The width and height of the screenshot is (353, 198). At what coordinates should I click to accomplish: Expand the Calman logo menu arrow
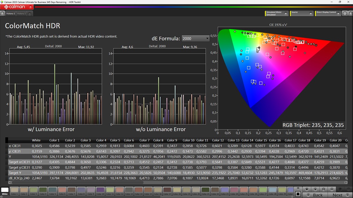click(x=31, y=7)
